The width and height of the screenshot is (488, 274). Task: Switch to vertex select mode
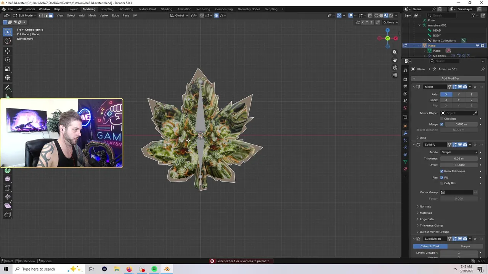[41, 16]
